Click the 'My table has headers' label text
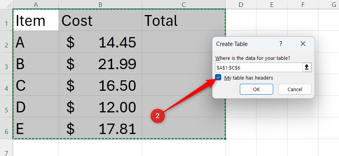The height and width of the screenshot is (156, 339). [x=249, y=78]
